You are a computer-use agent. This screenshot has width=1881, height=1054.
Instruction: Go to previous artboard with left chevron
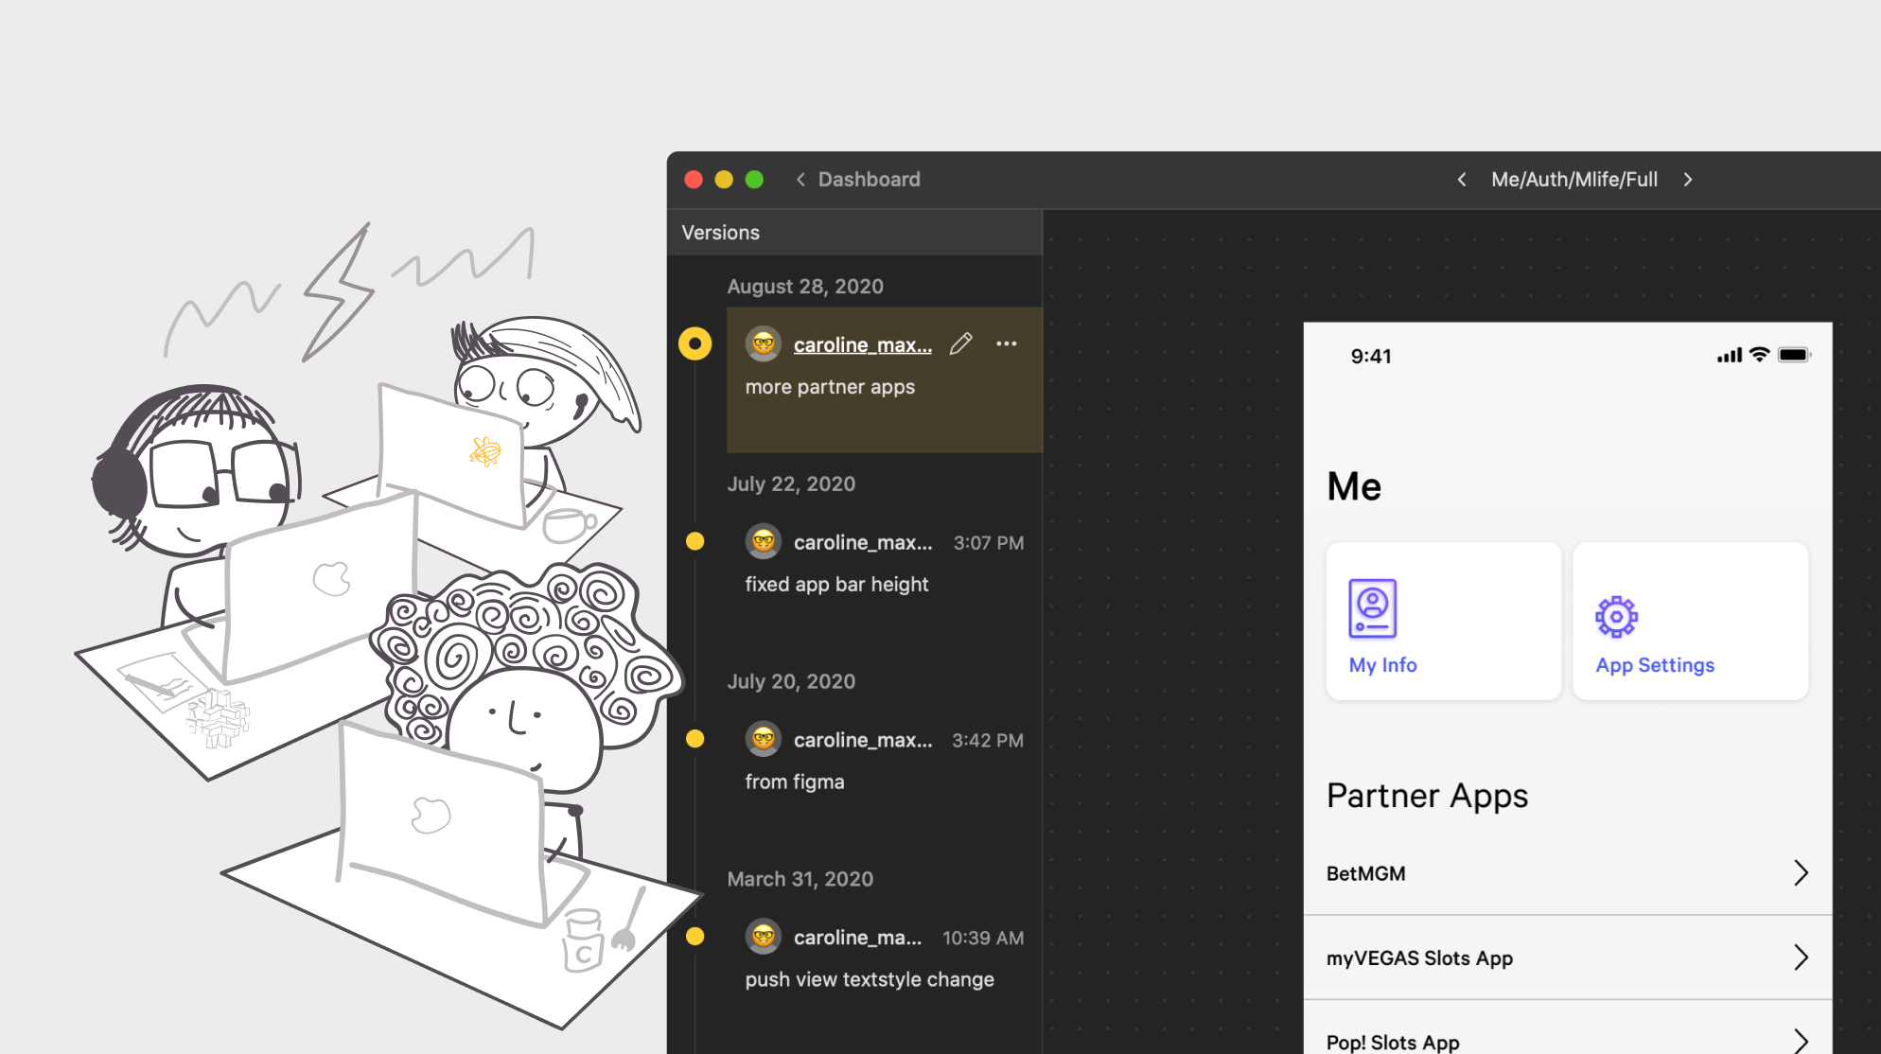[x=1462, y=180]
